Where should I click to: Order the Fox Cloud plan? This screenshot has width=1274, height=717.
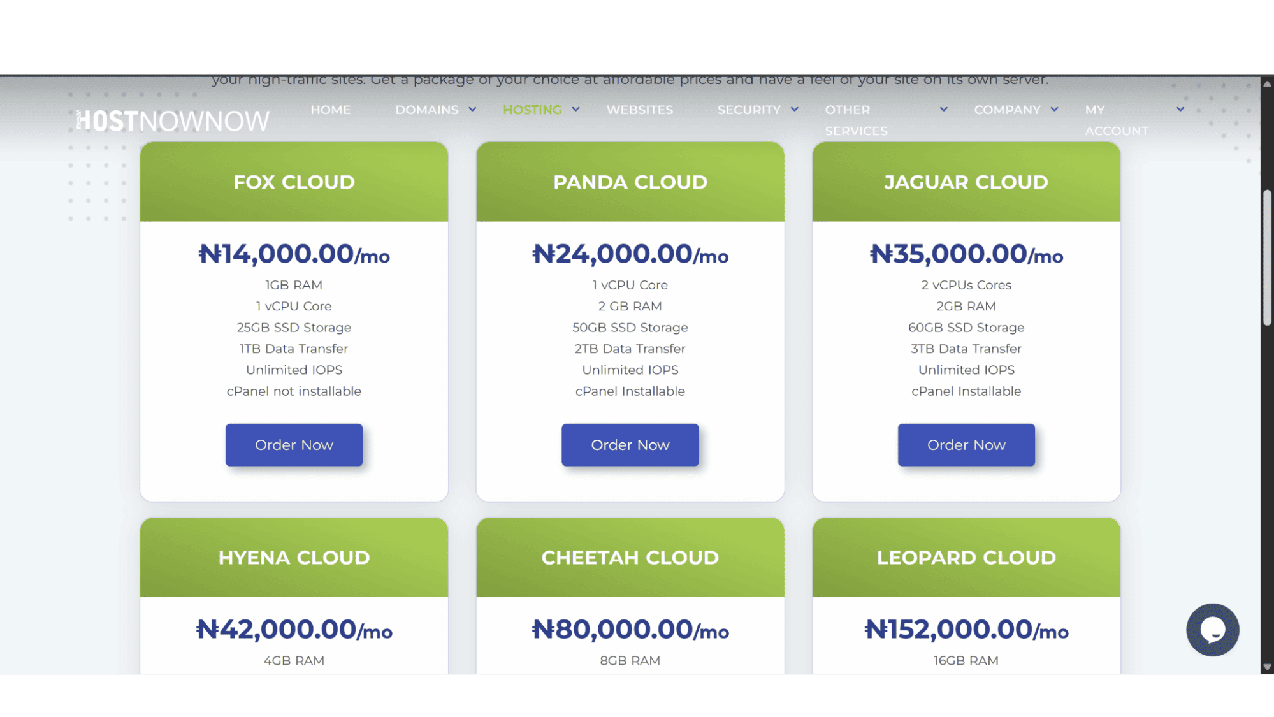coord(294,445)
